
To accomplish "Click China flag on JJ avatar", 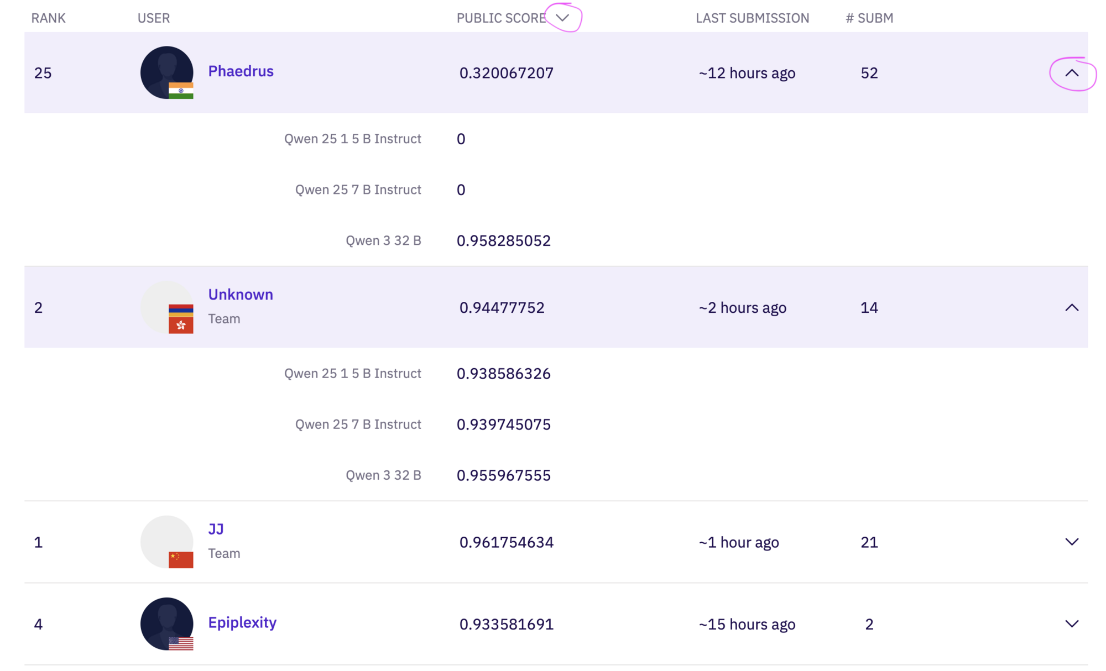I will click(181, 559).
